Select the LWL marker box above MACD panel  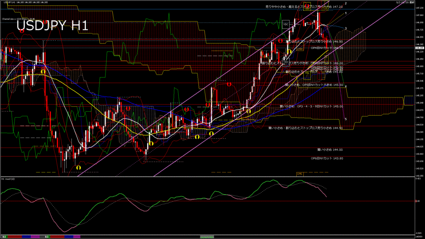299,173
